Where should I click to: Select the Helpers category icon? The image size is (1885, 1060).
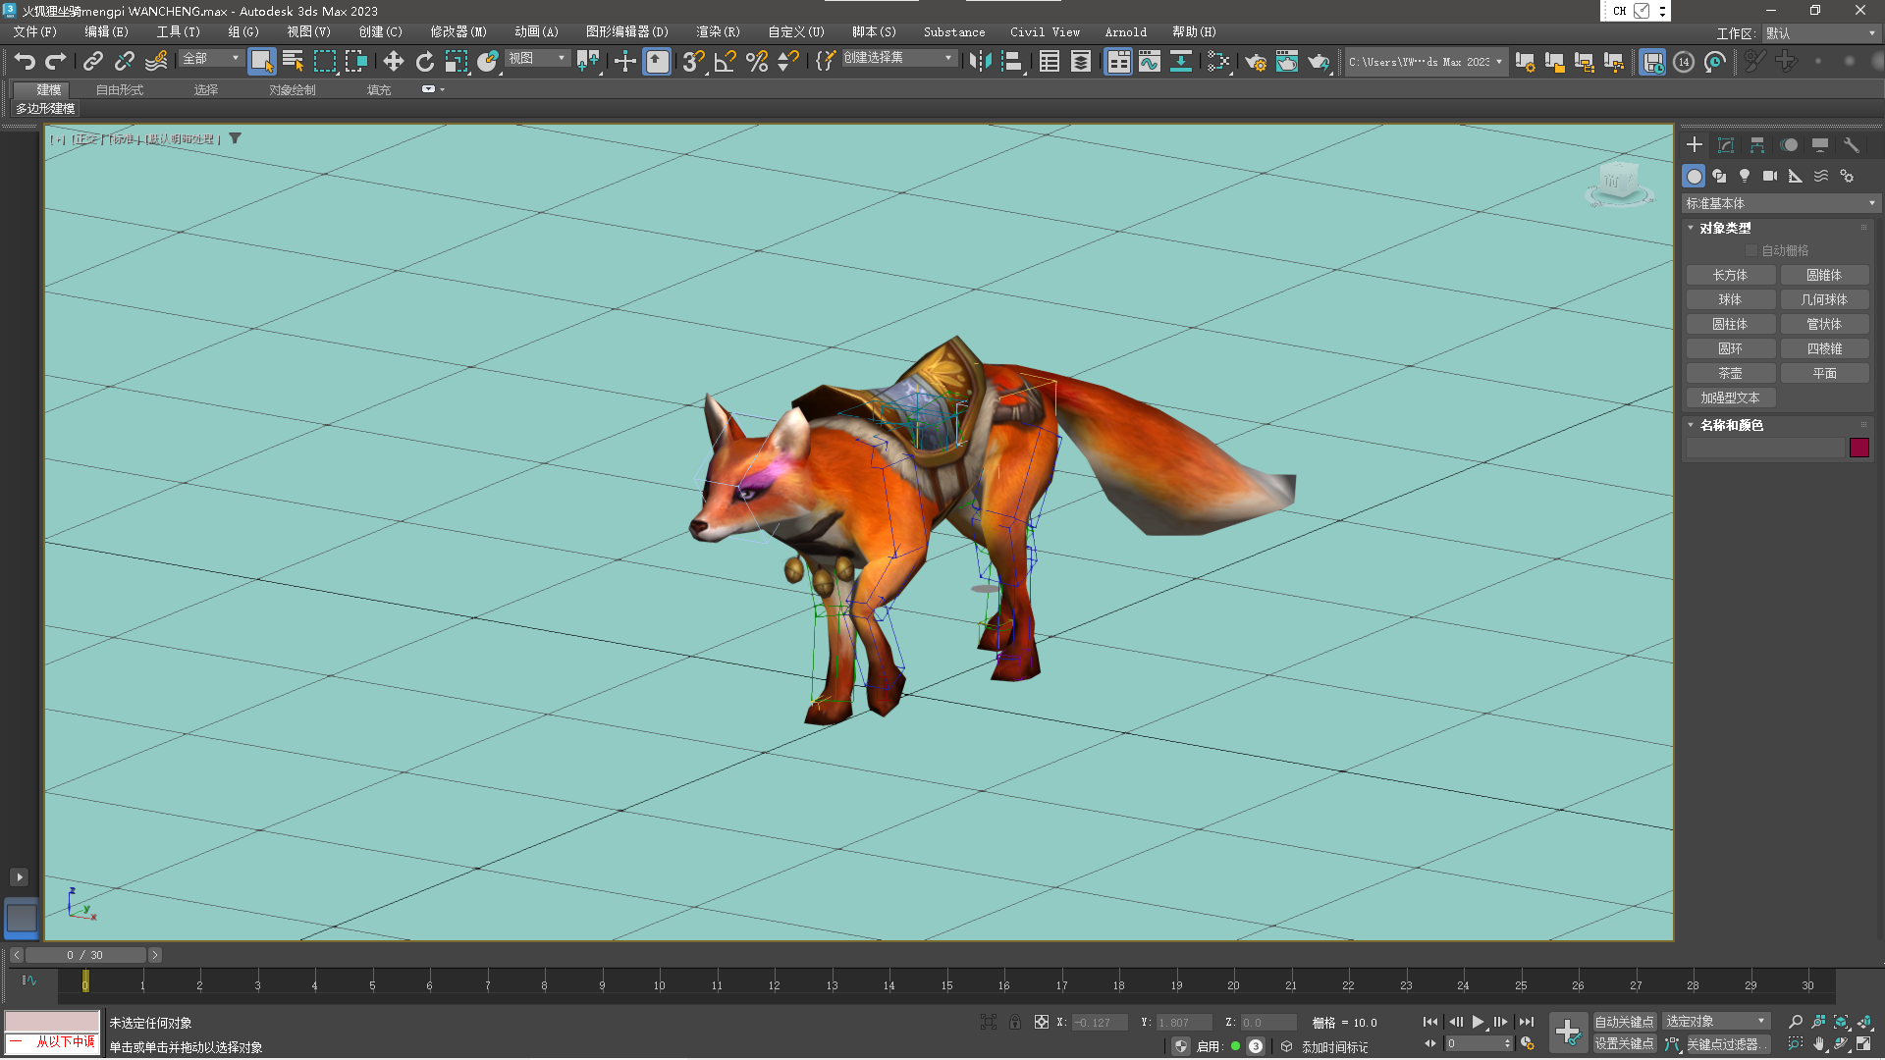point(1796,176)
